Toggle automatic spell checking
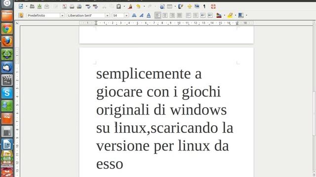Image resolution: width=316 pixels, height=177 pixels. click(95, 6)
